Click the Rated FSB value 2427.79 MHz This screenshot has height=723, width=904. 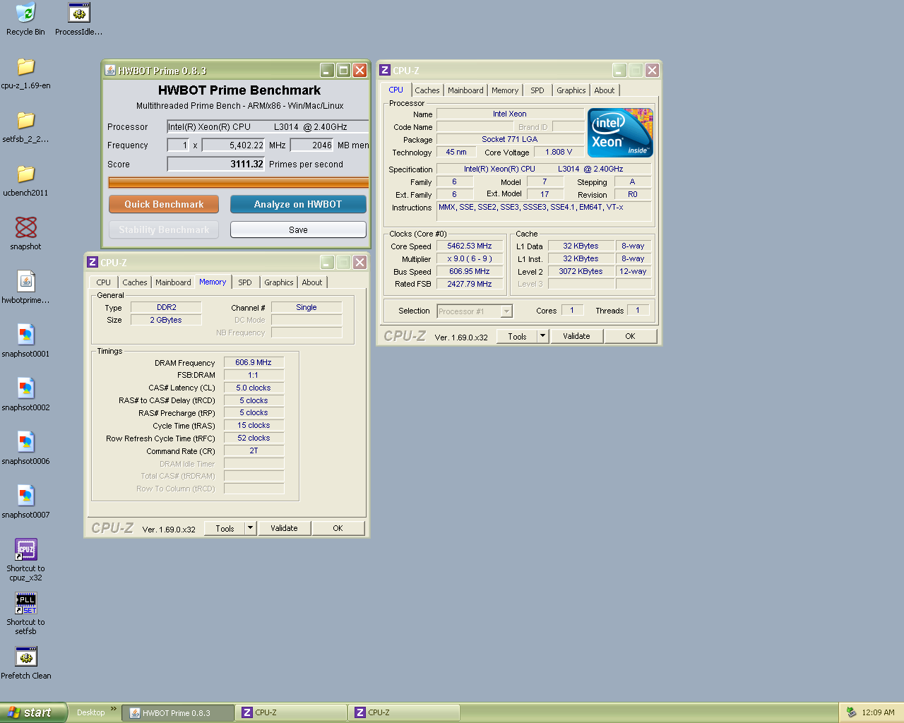point(470,284)
